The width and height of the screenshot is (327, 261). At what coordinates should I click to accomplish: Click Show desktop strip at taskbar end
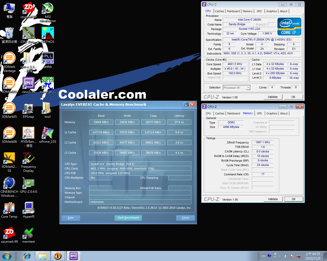pyautogui.click(x=325, y=256)
